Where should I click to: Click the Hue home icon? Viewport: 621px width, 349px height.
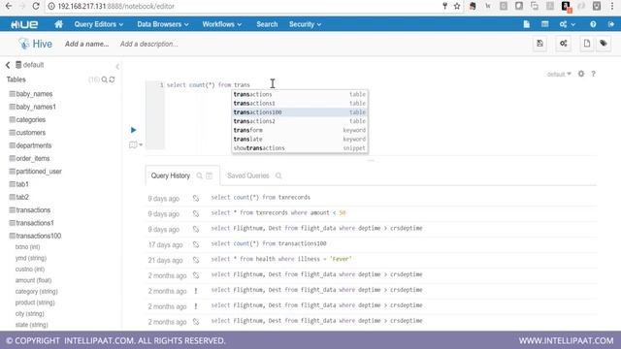tap(58, 24)
